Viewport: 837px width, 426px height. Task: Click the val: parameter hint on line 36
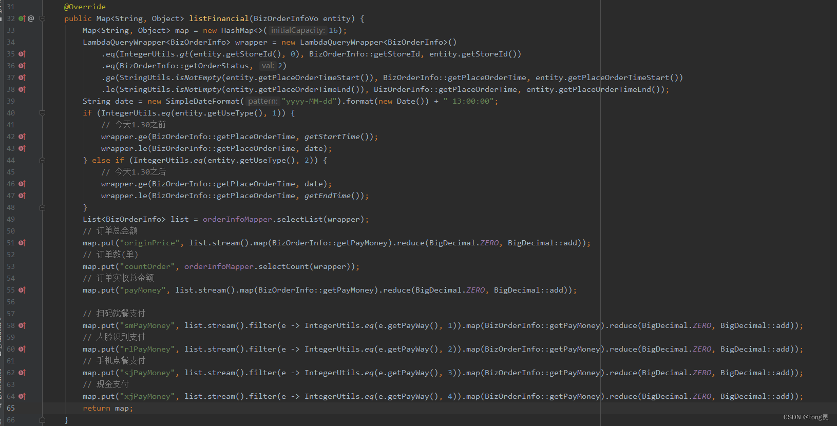268,66
